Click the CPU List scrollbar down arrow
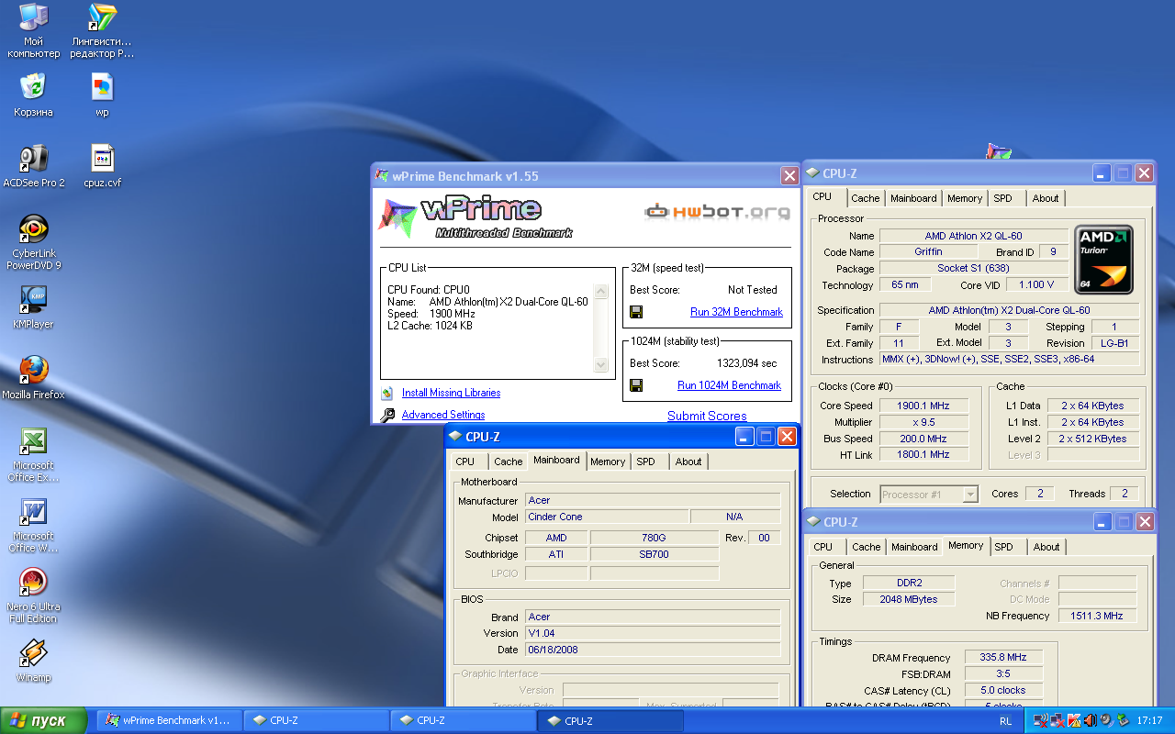This screenshot has height=734, width=1175. (x=601, y=365)
